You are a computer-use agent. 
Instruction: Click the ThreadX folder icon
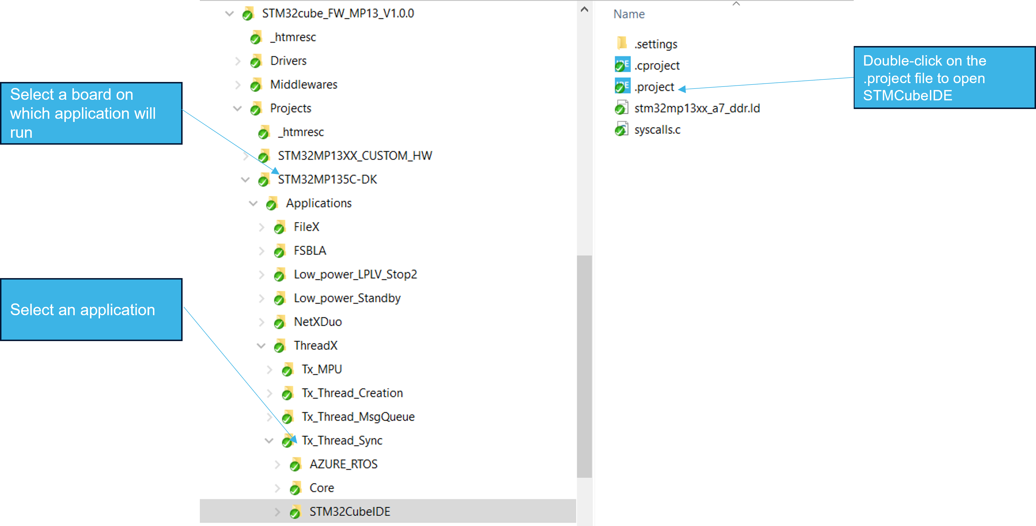click(x=279, y=346)
